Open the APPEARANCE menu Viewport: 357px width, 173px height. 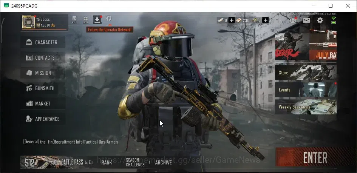point(43,119)
